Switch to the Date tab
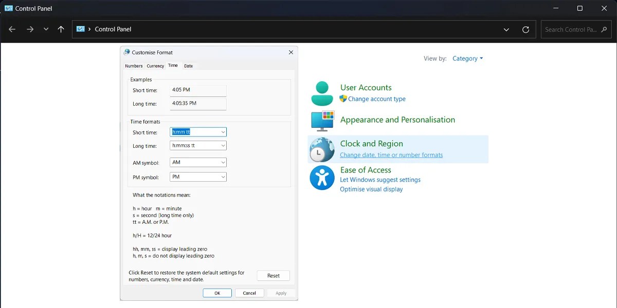This screenshot has height=308, width=617. 188,66
